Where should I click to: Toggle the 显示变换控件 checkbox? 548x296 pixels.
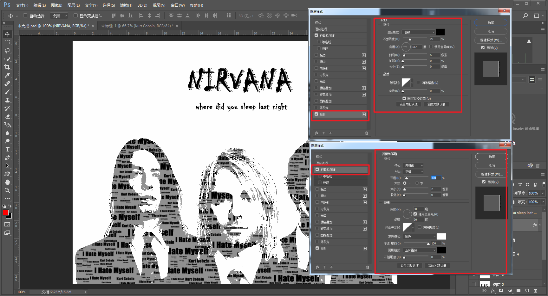coord(75,15)
